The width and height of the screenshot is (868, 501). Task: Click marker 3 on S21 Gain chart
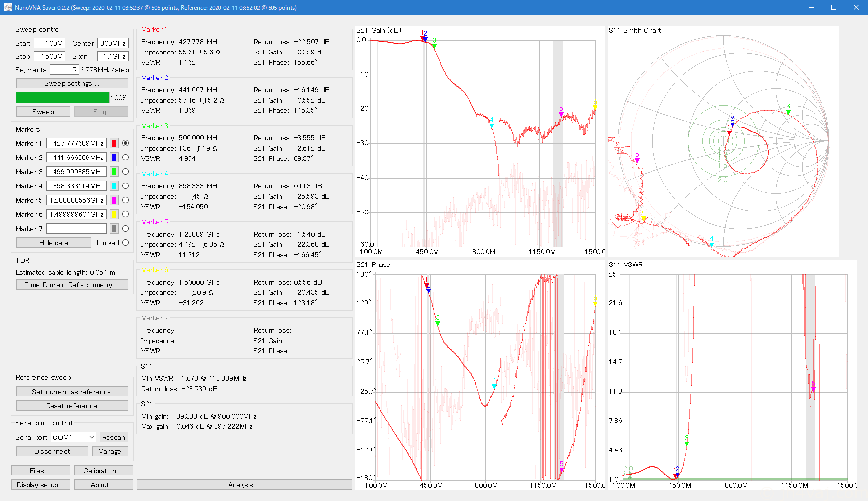tap(434, 46)
